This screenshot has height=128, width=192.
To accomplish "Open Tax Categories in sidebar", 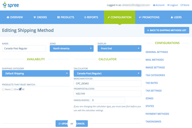I will click(x=155, y=75).
